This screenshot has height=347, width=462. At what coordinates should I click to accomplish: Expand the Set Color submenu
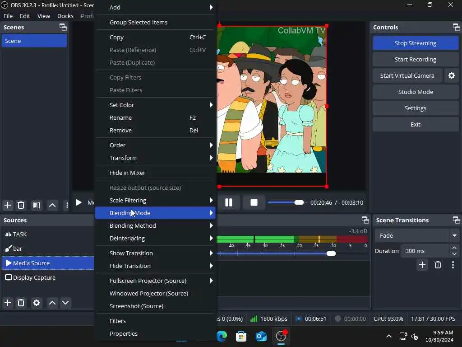coord(156,105)
